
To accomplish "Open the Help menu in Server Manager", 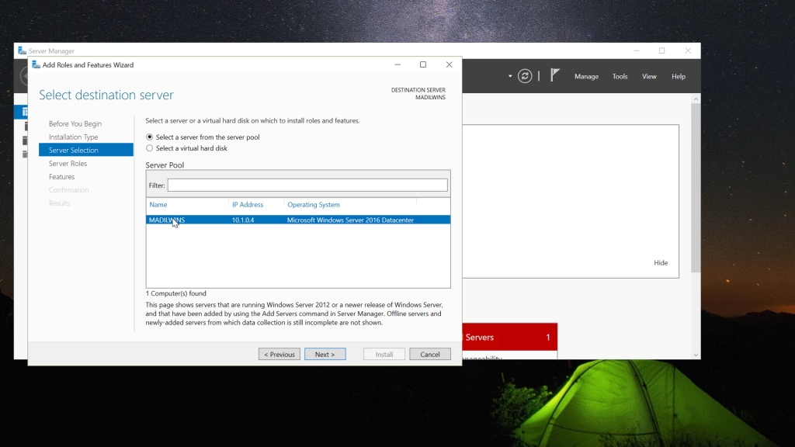I will [x=679, y=77].
